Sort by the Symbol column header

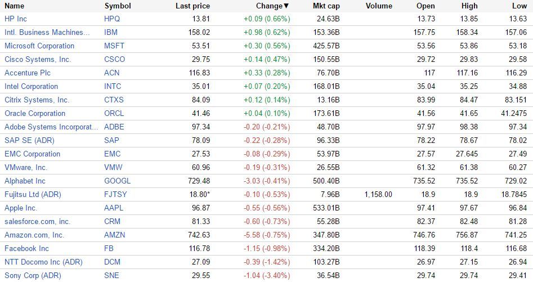point(117,6)
